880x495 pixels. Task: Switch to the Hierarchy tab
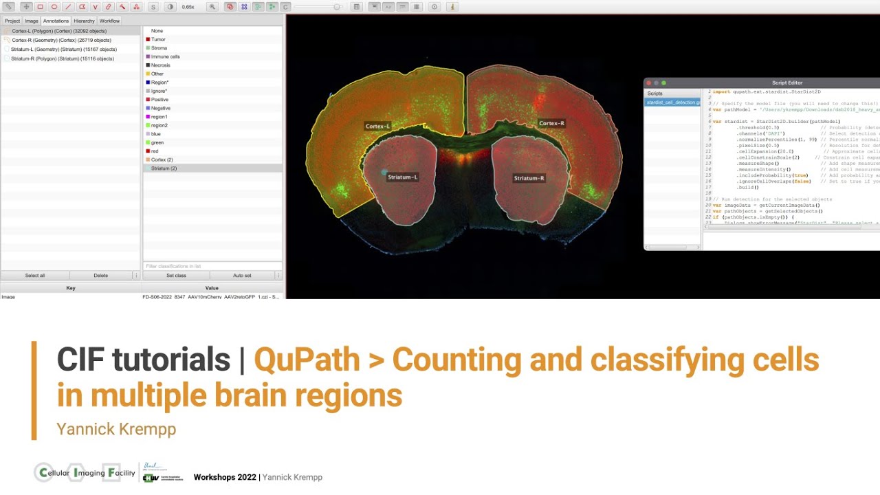pos(85,21)
